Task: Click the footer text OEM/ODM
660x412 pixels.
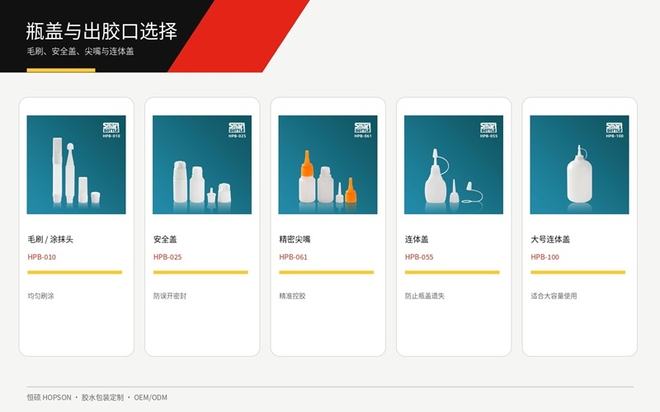Action: 151,397
